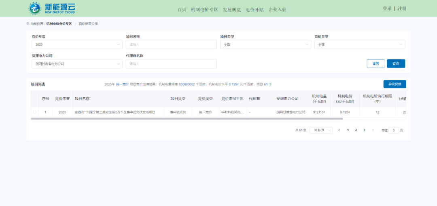Open 电价补贴 in the navigation bar
Image resolution: width=437 pixels, height=206 pixels.
click(255, 10)
